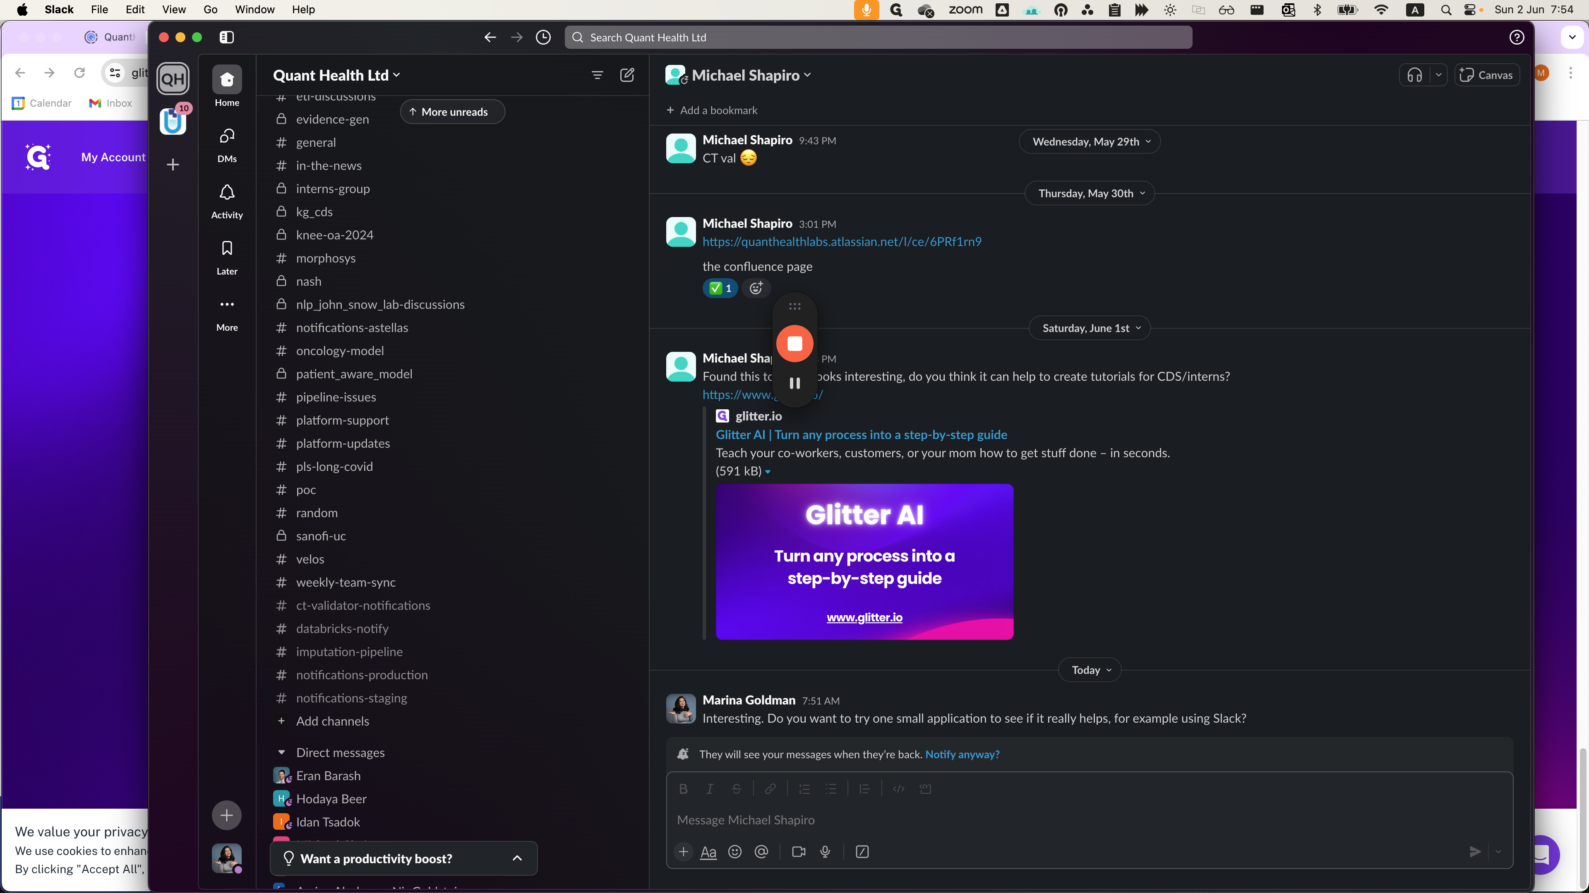Open the general channel

point(315,143)
